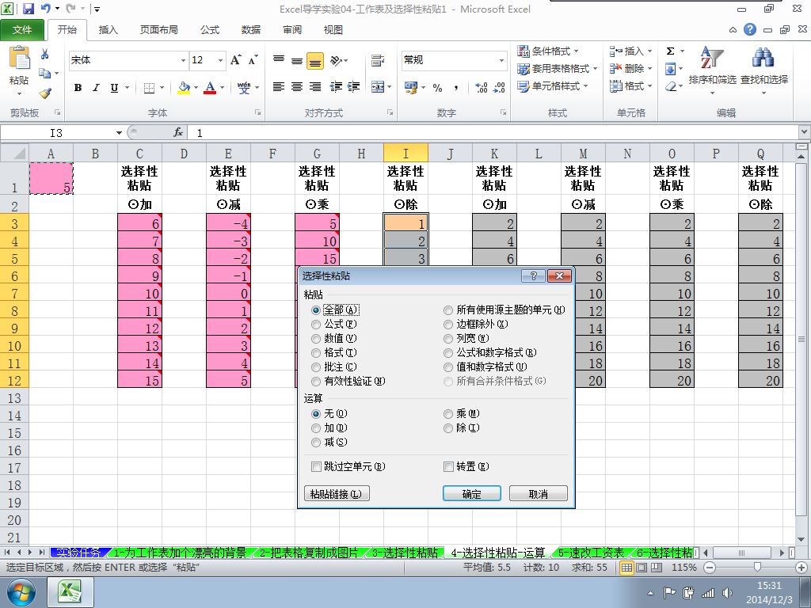Click zoom in plus button
The height and width of the screenshot is (608, 811).
(802, 568)
